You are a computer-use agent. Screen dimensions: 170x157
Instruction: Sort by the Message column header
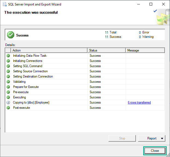coord(145,50)
